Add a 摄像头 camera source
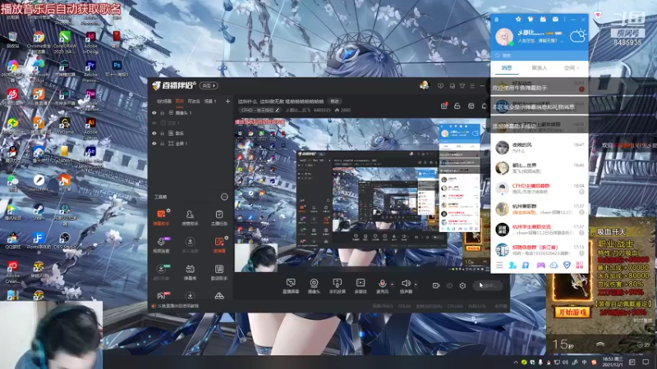The image size is (657, 369). pos(314,285)
